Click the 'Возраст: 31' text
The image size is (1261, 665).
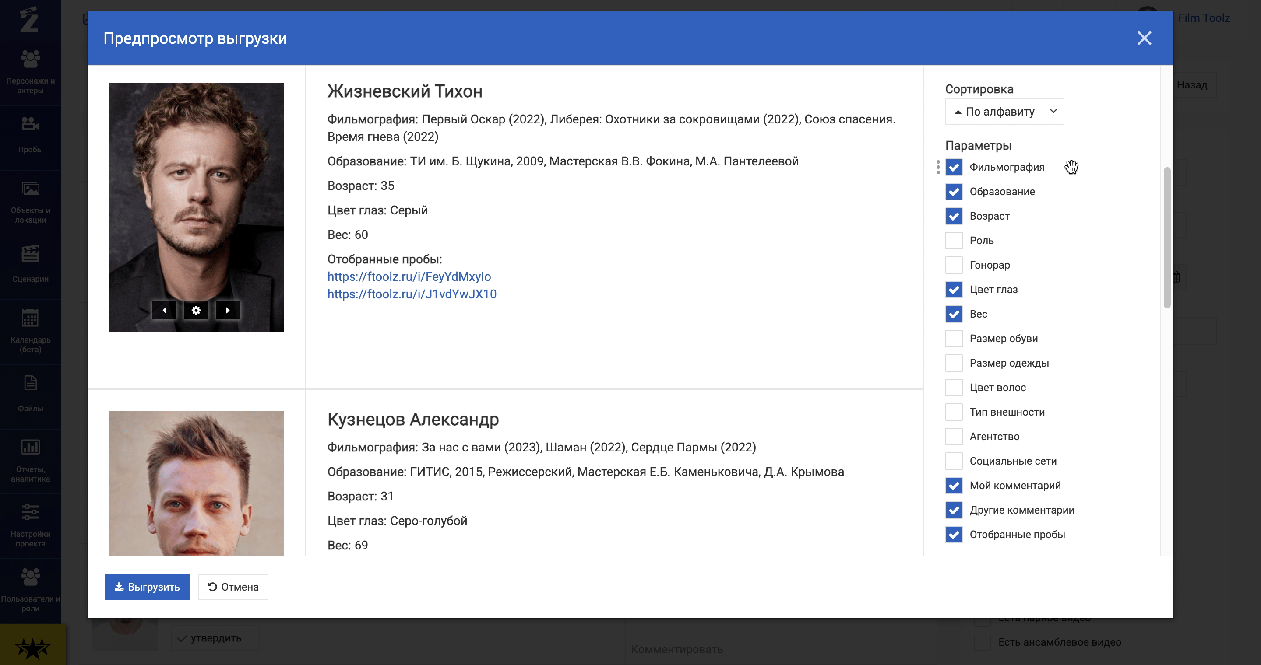tap(361, 496)
